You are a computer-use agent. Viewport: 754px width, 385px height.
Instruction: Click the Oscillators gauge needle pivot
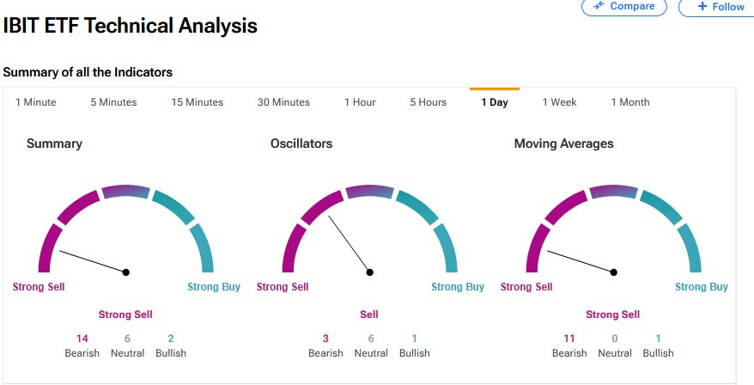(x=370, y=272)
